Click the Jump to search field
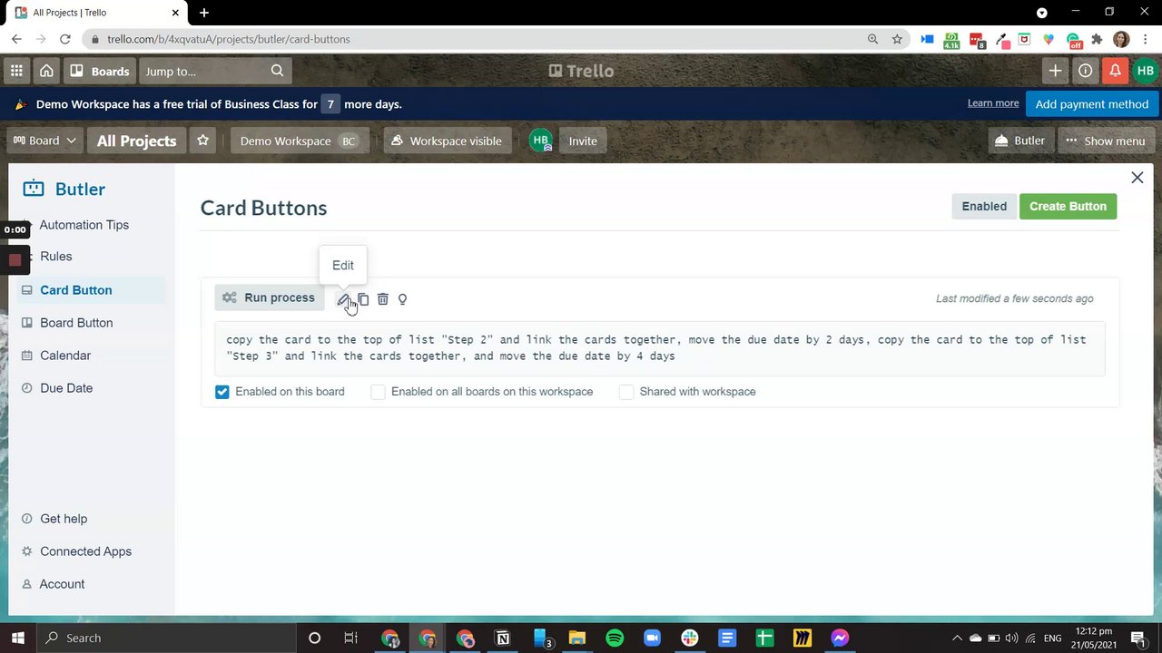The image size is (1162, 653). (214, 71)
